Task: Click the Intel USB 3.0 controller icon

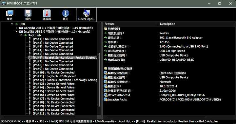Action: pyautogui.click(x=21, y=32)
